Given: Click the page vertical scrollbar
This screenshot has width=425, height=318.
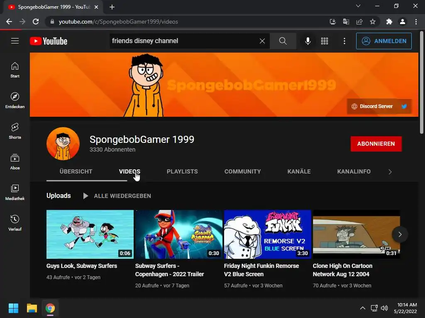Looking at the screenshot, I should [x=422, y=82].
